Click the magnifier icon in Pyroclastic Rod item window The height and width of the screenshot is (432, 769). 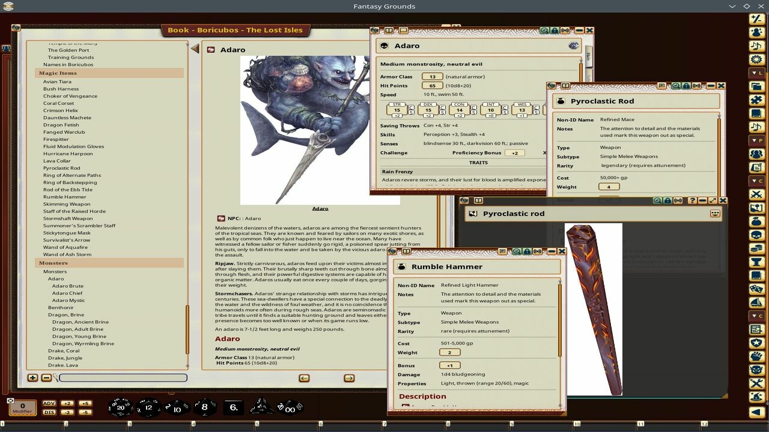pos(676,86)
